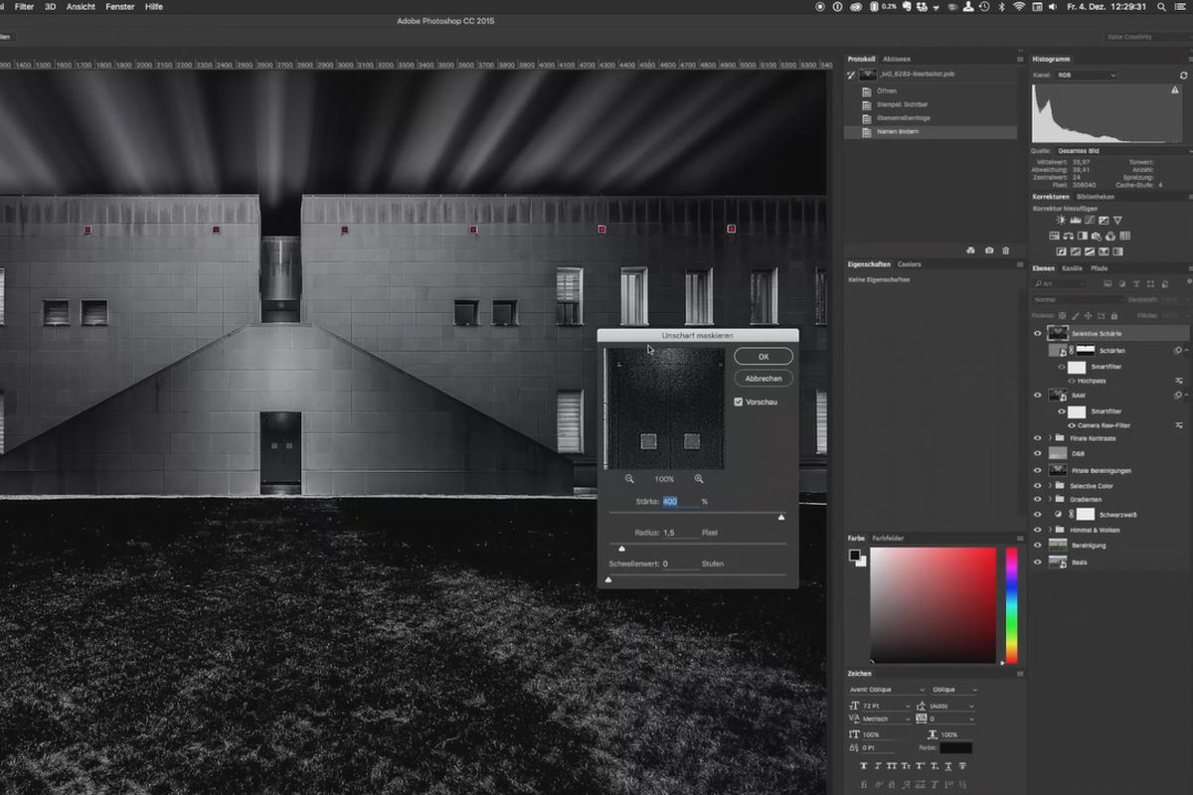Click the Stärke value field
1193x795 pixels.
pos(679,502)
